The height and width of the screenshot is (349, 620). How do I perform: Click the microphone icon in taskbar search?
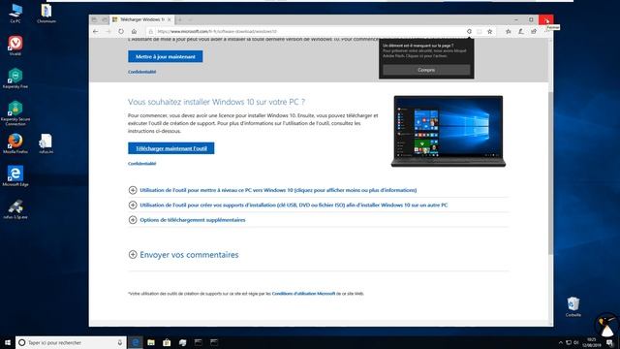[x=120, y=342]
